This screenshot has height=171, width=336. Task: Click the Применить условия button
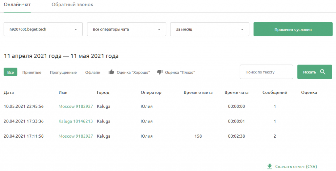[293, 29]
